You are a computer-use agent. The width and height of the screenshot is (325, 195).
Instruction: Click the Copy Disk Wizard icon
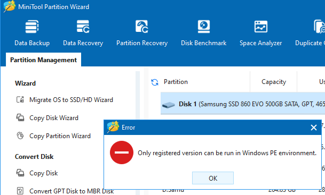click(20, 117)
